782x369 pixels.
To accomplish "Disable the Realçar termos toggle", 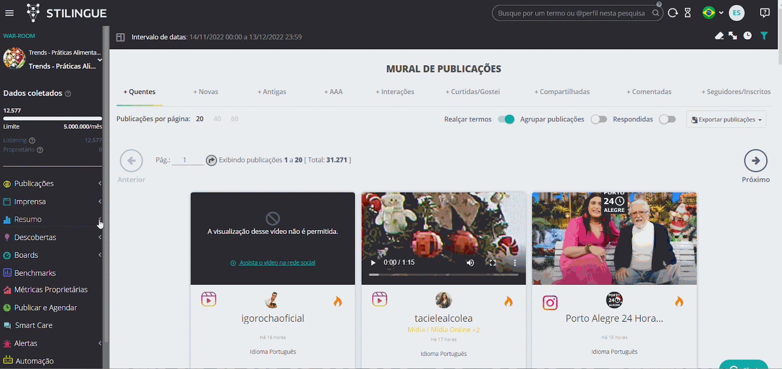I will coord(506,119).
